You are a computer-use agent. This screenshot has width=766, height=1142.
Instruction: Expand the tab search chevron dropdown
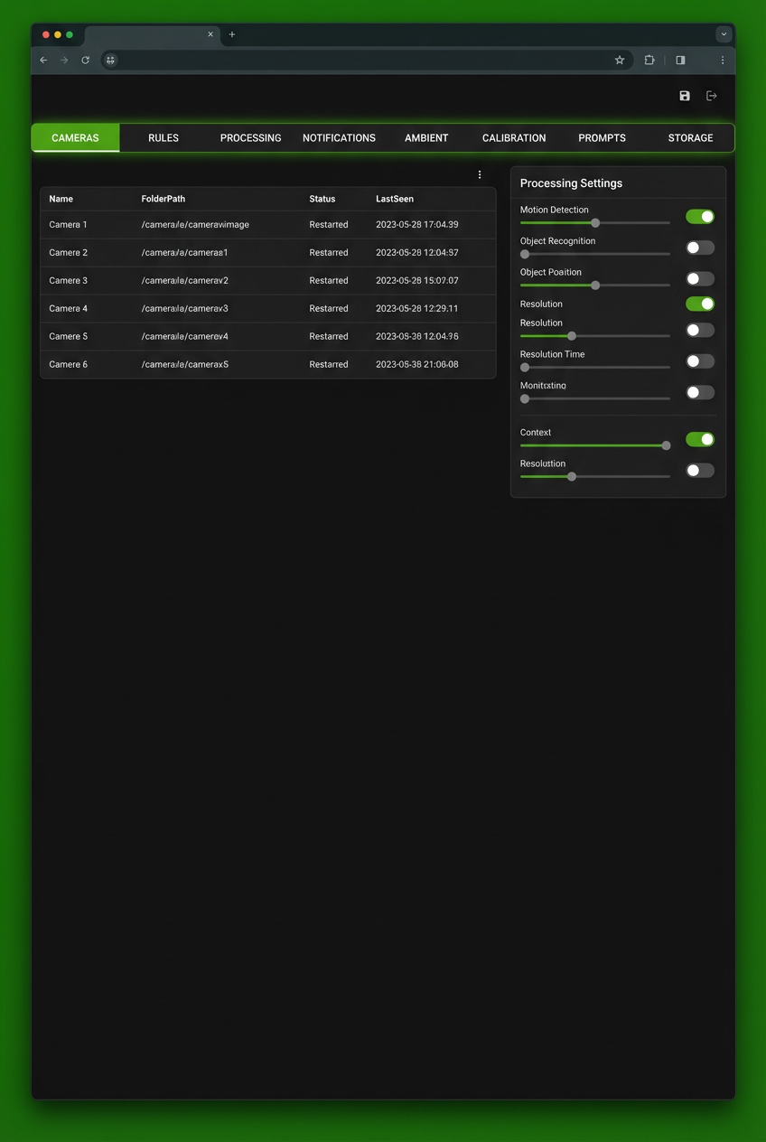[724, 34]
